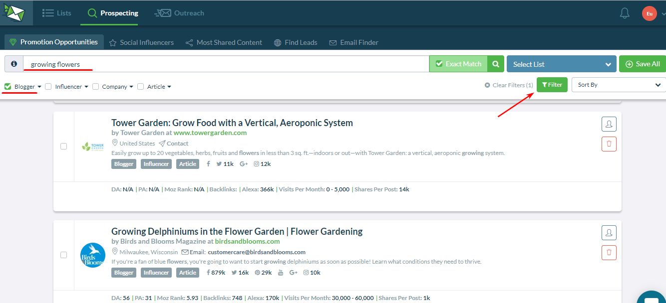Expand the Company filter dropdown arrow
The image size is (666, 303).
pyautogui.click(x=131, y=87)
